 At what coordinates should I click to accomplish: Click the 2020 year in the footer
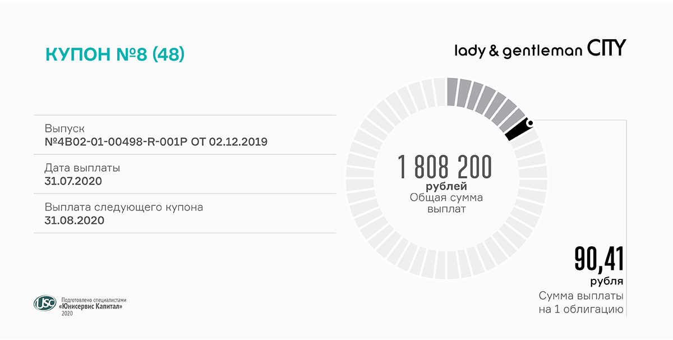coord(67,313)
